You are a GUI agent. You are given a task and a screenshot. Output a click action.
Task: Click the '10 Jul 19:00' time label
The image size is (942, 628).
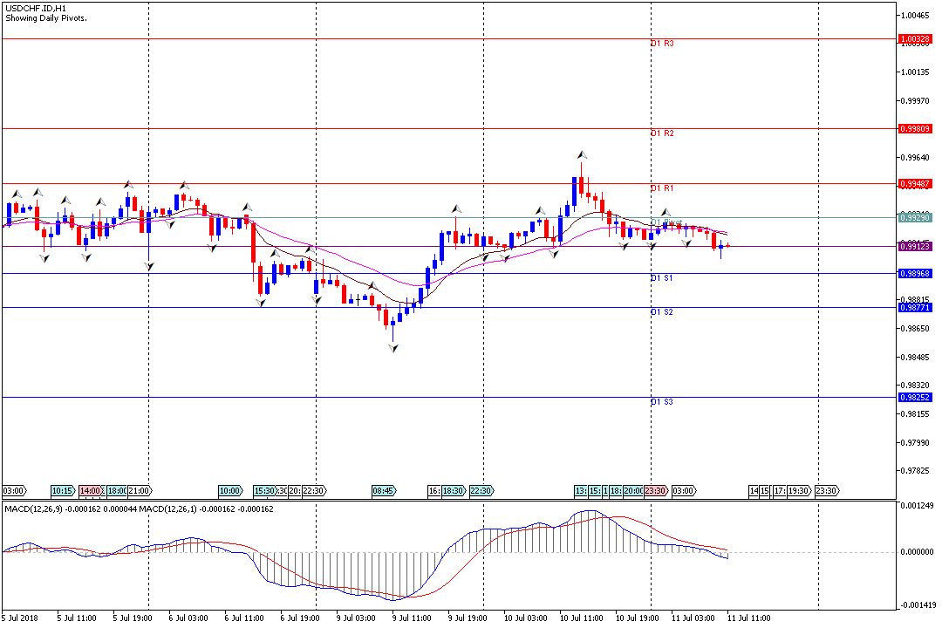[638, 618]
